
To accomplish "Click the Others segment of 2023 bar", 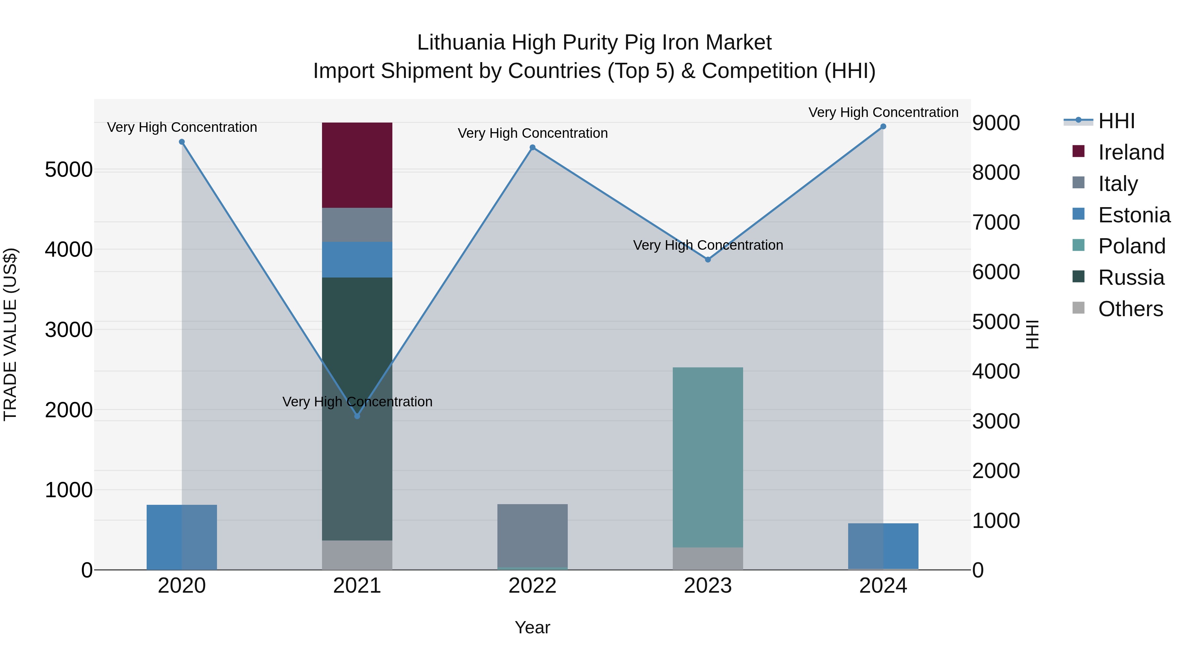I will click(x=708, y=559).
